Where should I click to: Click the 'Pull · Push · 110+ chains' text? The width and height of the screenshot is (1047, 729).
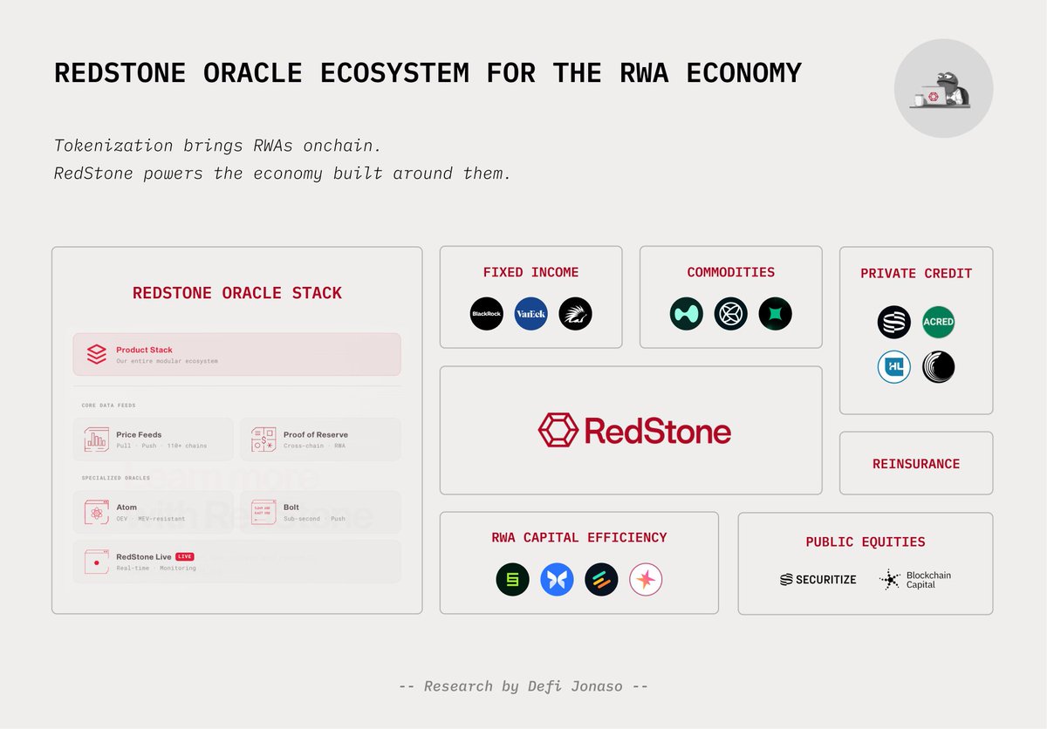click(161, 446)
